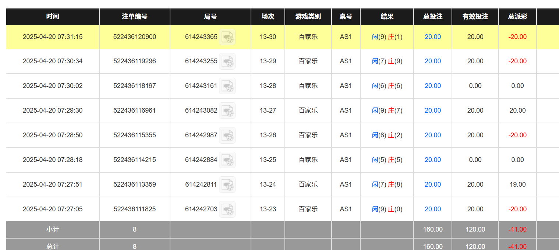This screenshot has width=559, height=250.
Task: Click the replay icon for 614242884
Action: tap(227, 160)
